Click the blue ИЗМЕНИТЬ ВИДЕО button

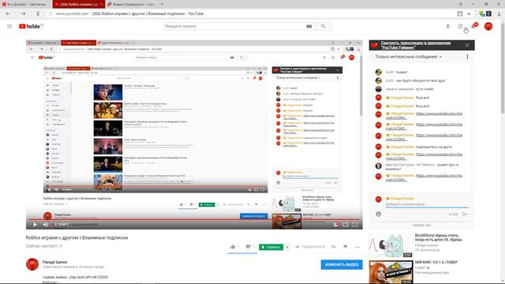(342, 264)
